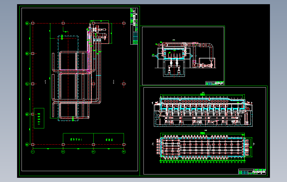The image size is (287, 182).
Task: Select the equipment plan view above the numbered bubbles
Action: pos(203,147)
